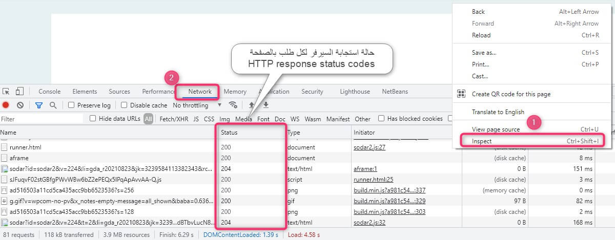615x240 pixels.
Task: Enable the Disable cache checkbox
Action: pos(124,105)
